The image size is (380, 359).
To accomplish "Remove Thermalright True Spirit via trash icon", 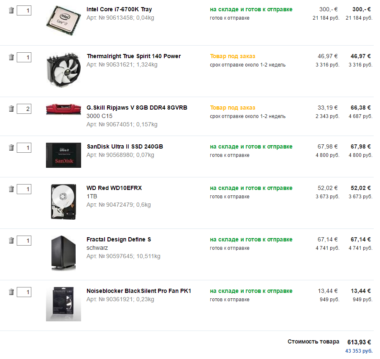I will pyautogui.click(x=11, y=57).
